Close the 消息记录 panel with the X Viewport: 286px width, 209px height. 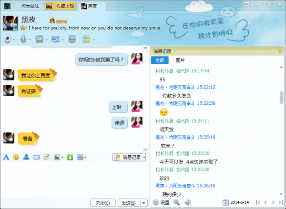pos(280,51)
